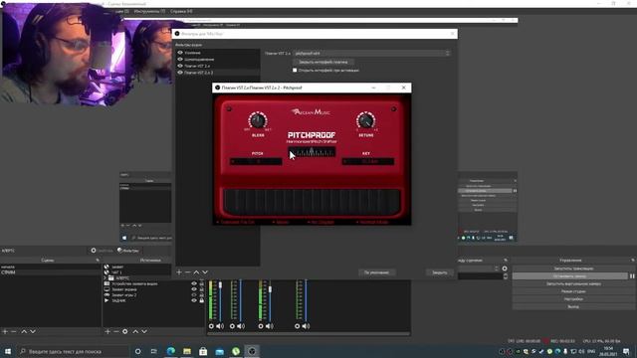637x358 pixels.
Task: Open the scene transition type dropdown
Action: click(479, 268)
